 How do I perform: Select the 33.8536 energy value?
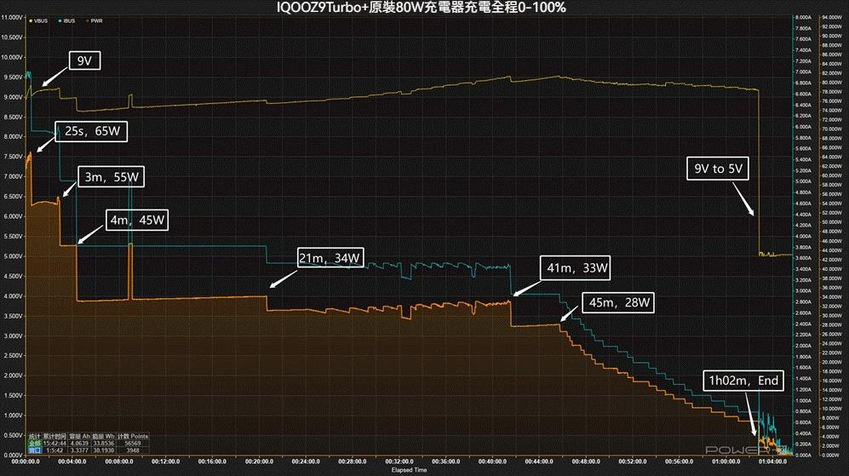coord(103,444)
